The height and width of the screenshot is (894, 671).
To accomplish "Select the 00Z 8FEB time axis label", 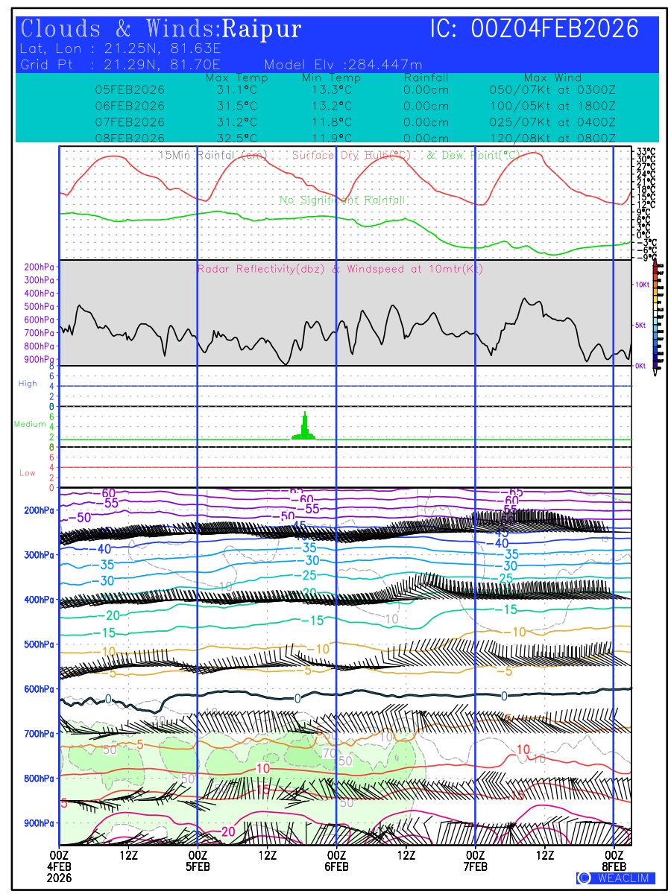I will 614,860.
